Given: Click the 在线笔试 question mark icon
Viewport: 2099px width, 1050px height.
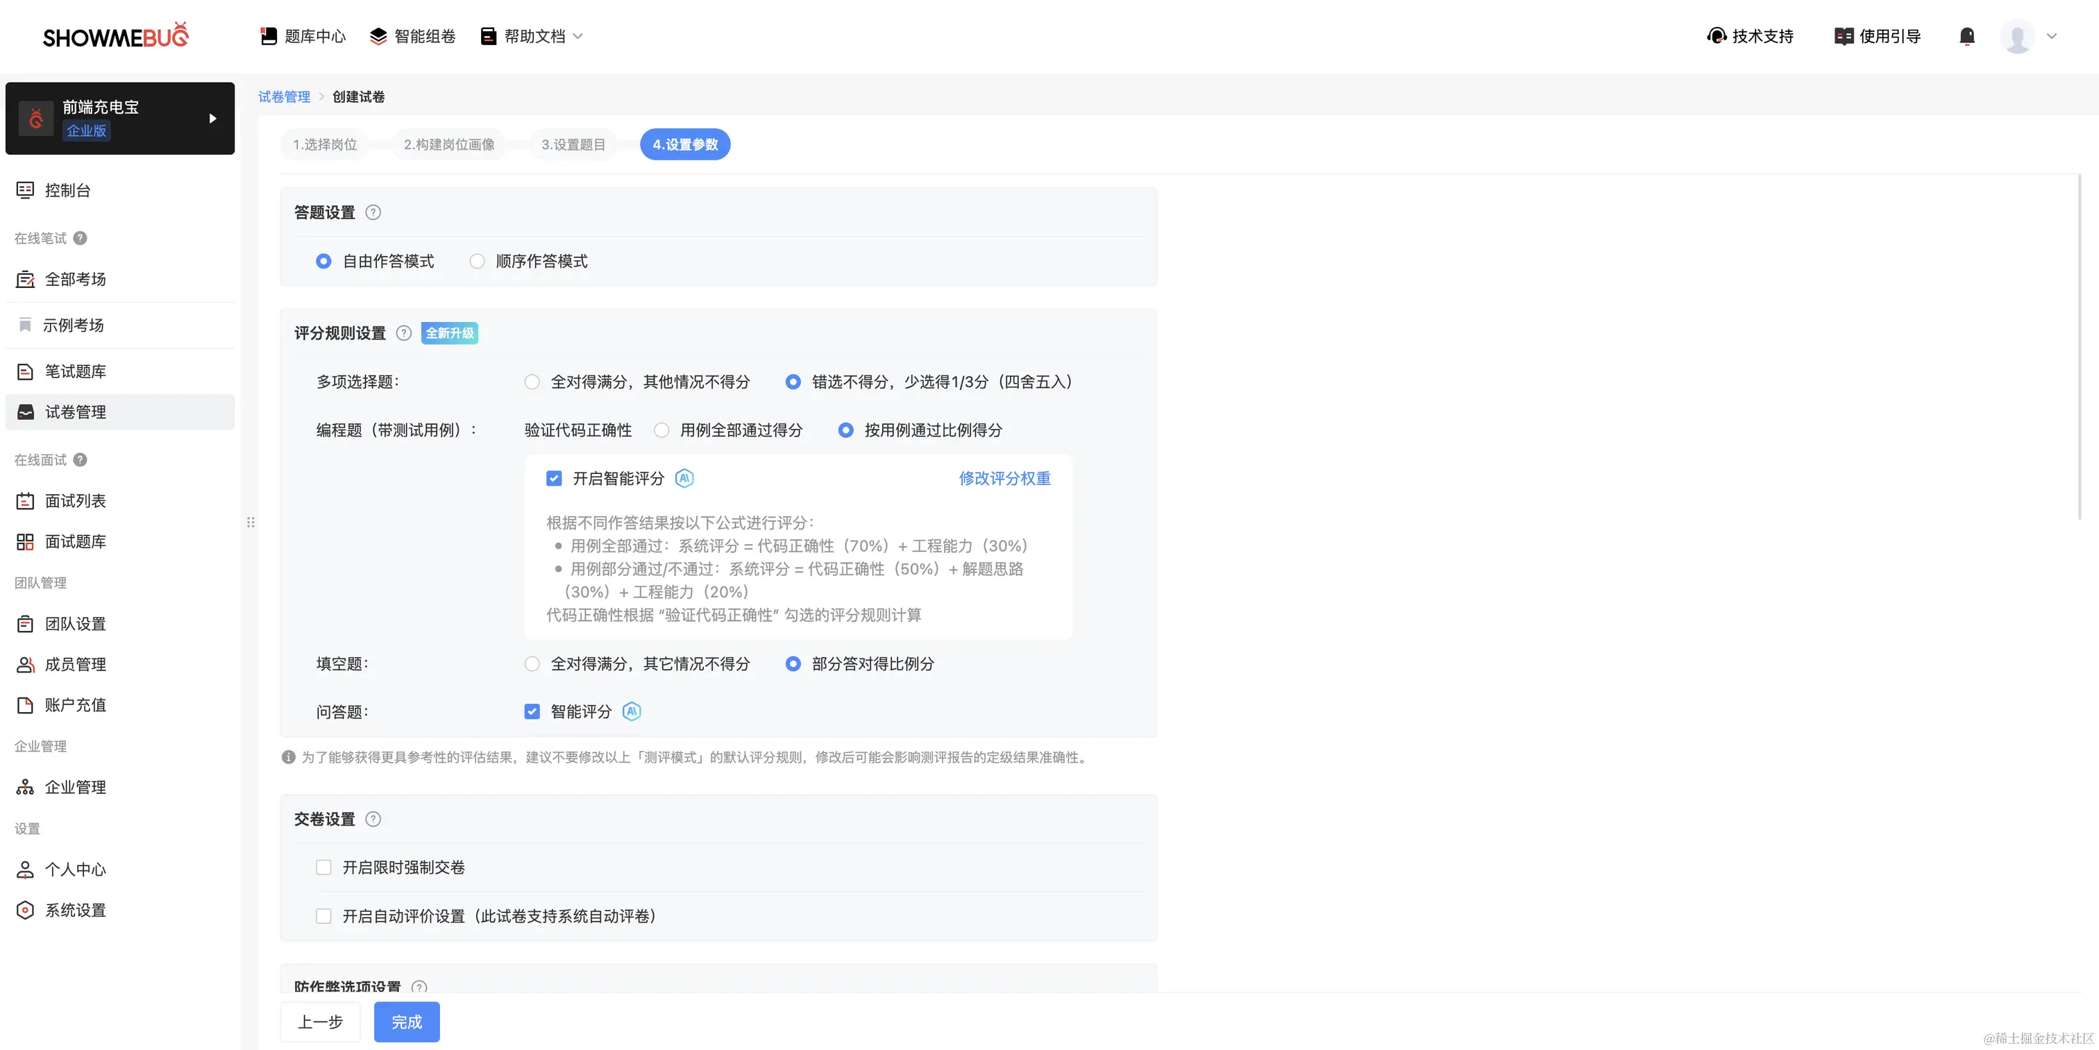Looking at the screenshot, I should [x=80, y=238].
